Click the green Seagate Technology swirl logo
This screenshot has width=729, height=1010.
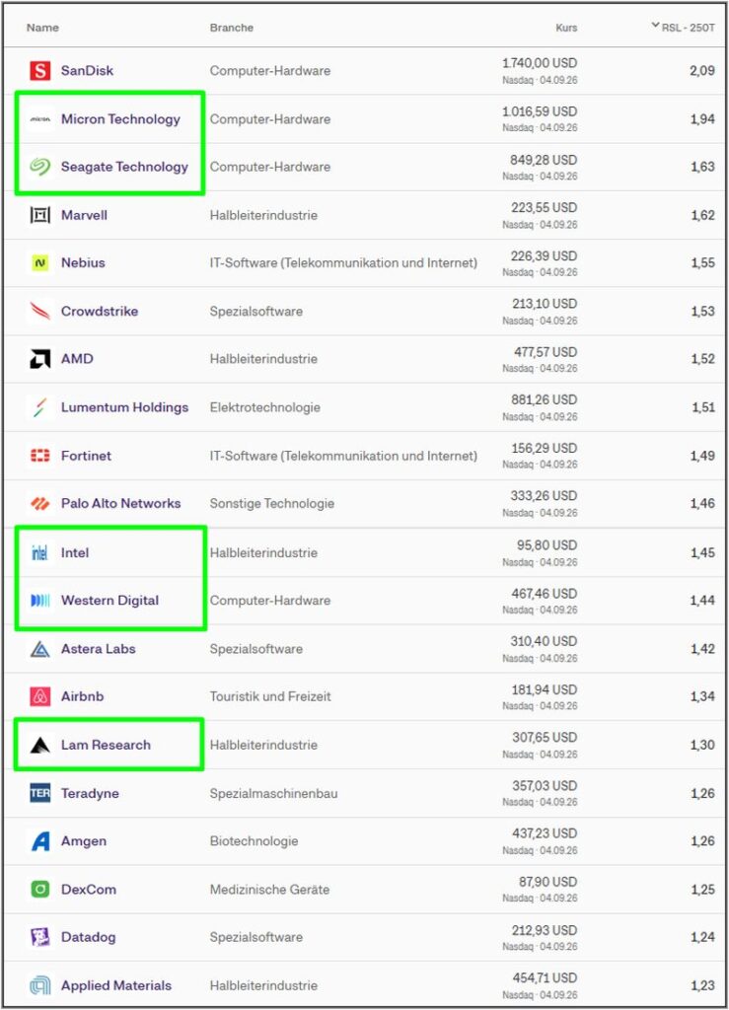(x=39, y=167)
